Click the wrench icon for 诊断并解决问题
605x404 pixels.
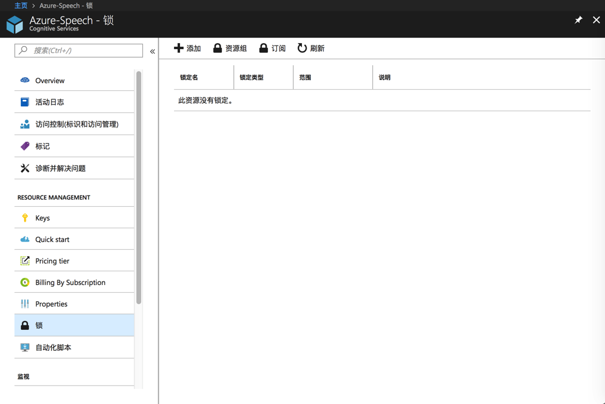coord(25,168)
